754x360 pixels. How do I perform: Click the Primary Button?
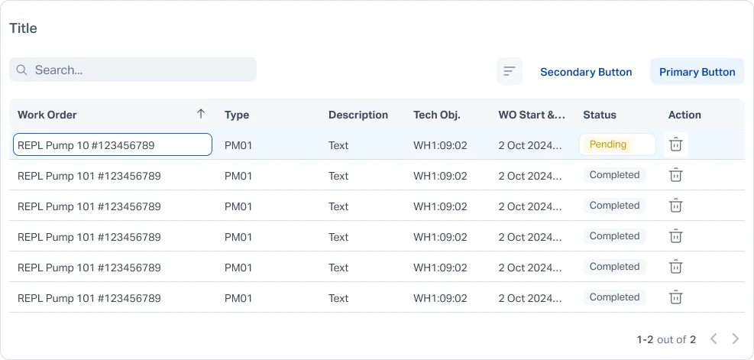click(x=697, y=72)
